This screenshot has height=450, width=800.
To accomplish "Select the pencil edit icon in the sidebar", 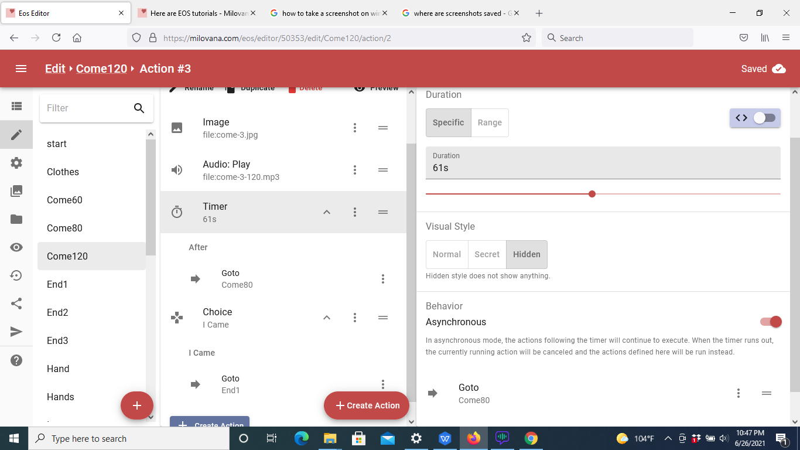I will click(x=16, y=135).
